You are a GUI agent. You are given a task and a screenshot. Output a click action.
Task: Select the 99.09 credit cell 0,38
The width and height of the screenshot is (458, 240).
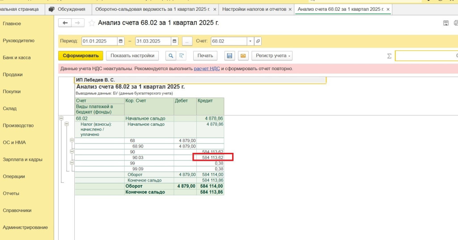click(x=210, y=169)
